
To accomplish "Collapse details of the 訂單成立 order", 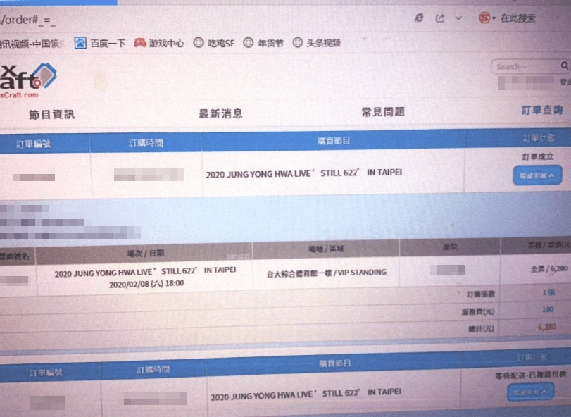I will click(537, 175).
